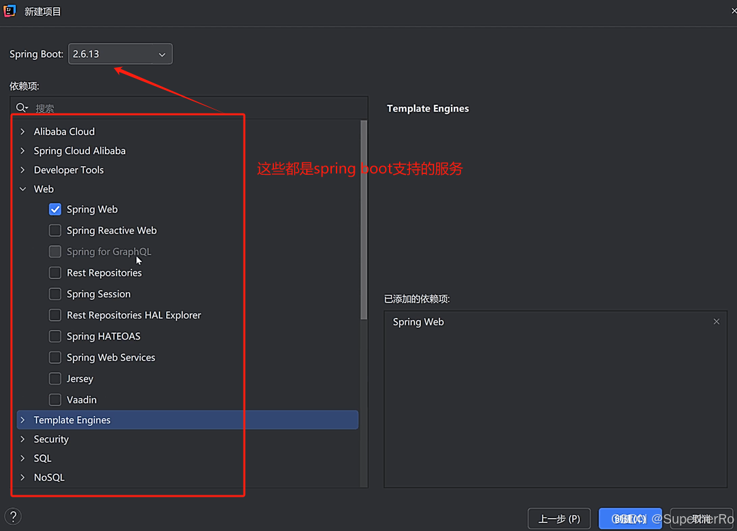Check Rest Repositories HAL Explorer box
Viewport: 737px width, 531px height.
[x=55, y=315]
